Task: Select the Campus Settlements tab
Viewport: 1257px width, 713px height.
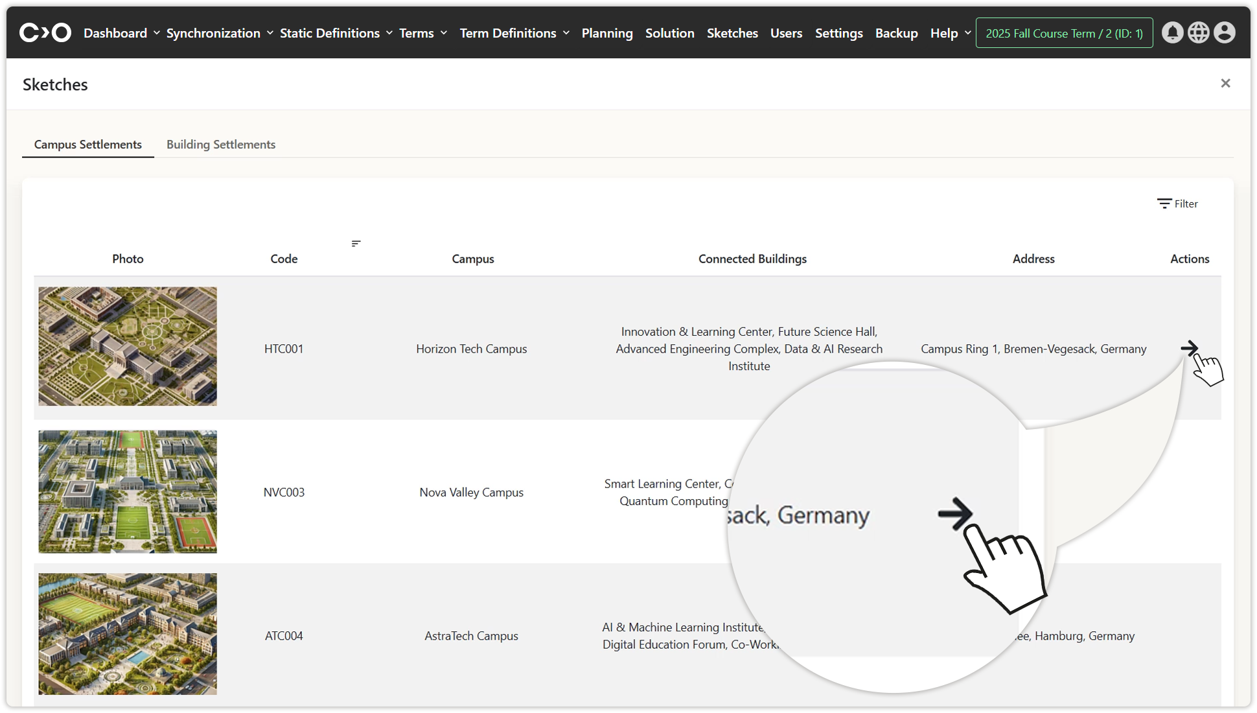Action: point(88,145)
